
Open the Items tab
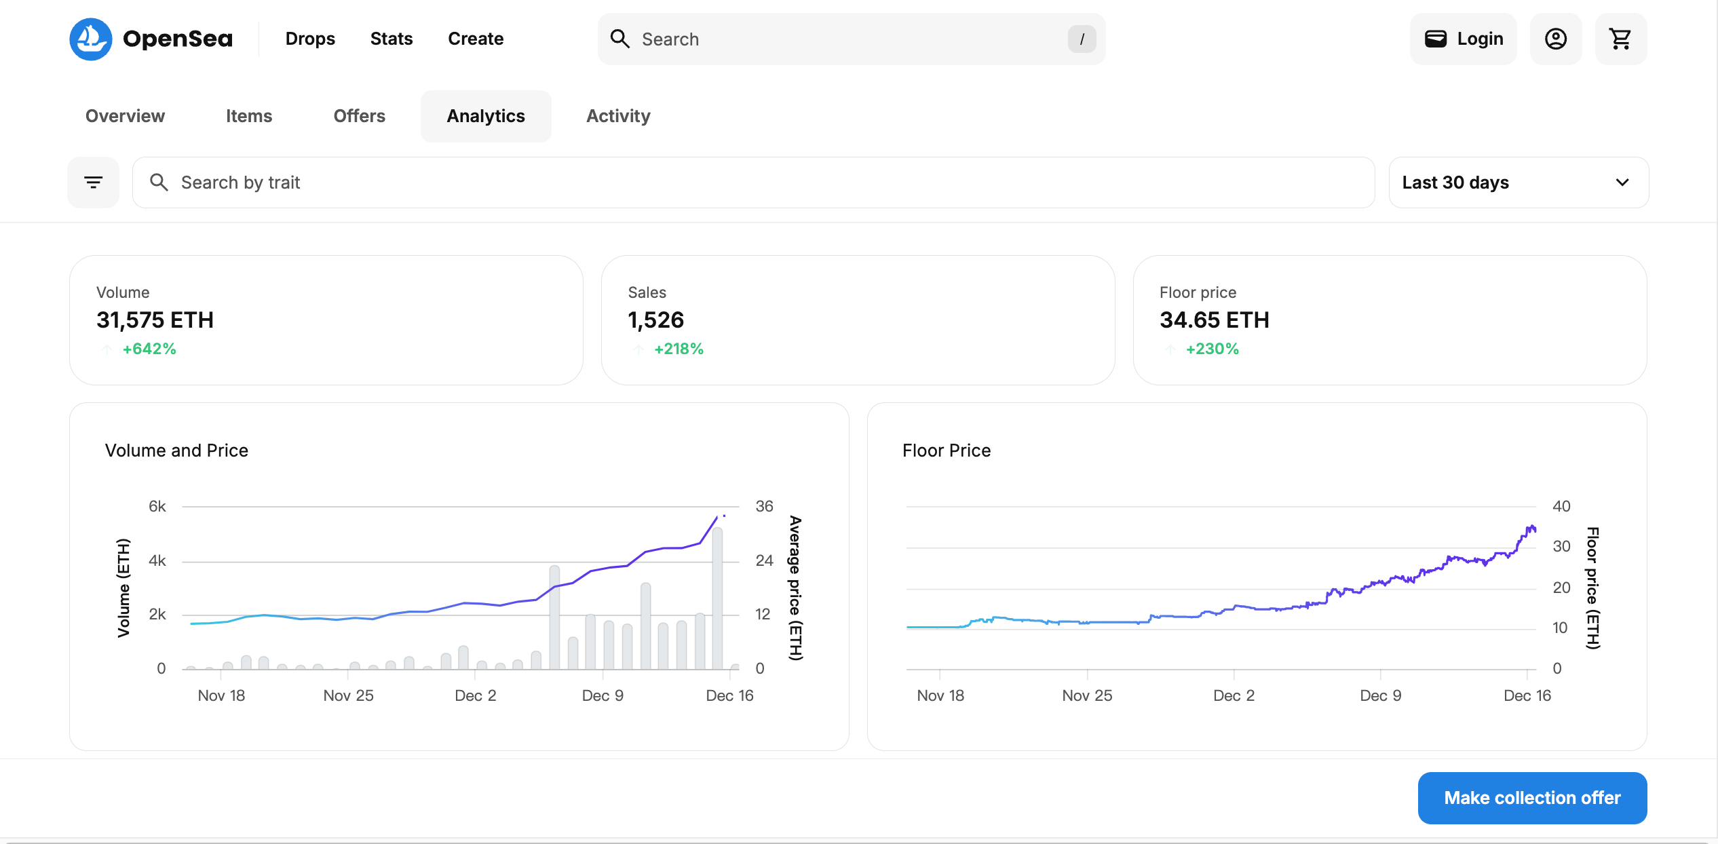point(248,116)
